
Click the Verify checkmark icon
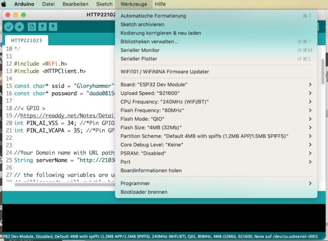tap(9, 27)
